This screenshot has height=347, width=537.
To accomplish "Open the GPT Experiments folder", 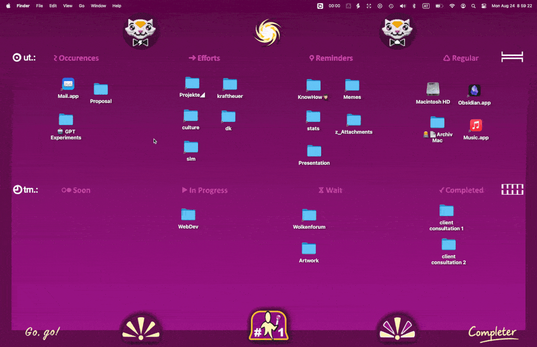I will click(66, 119).
